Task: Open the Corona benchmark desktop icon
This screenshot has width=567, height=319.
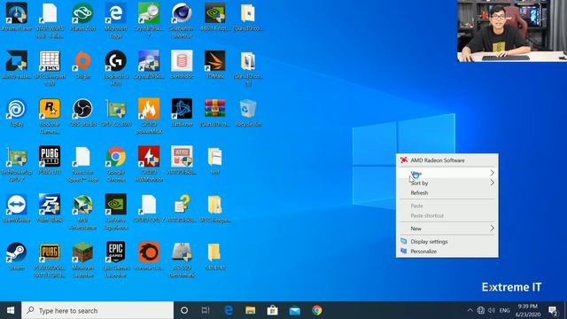Action: point(149,256)
